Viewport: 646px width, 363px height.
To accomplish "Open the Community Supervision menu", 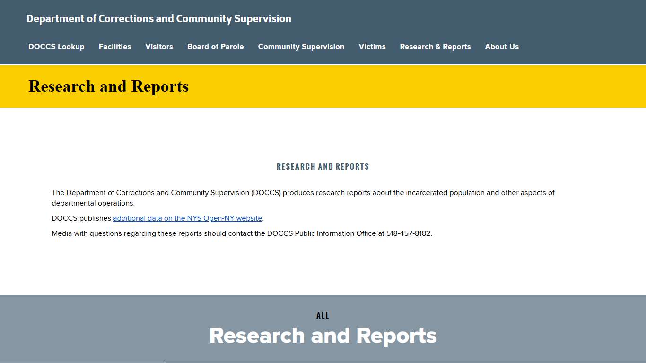I will [x=301, y=46].
